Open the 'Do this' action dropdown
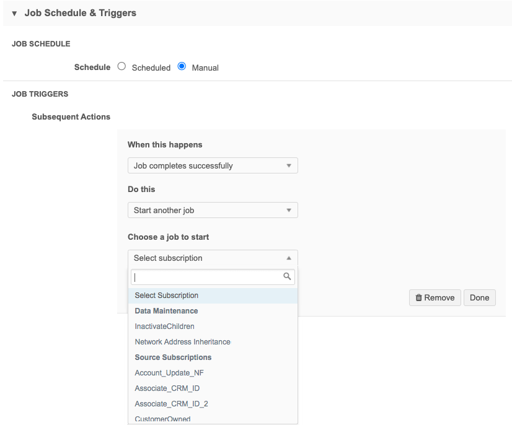This screenshot has width=512, height=425. (212, 210)
